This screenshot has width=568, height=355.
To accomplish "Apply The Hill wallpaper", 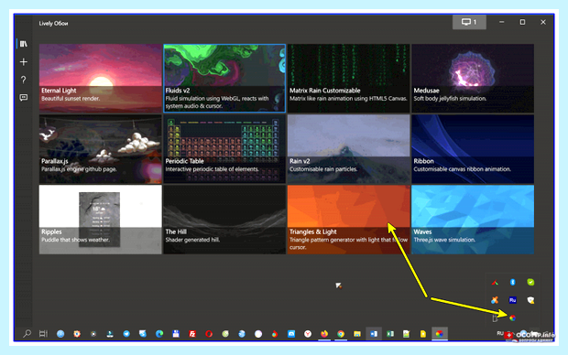I will pos(224,220).
